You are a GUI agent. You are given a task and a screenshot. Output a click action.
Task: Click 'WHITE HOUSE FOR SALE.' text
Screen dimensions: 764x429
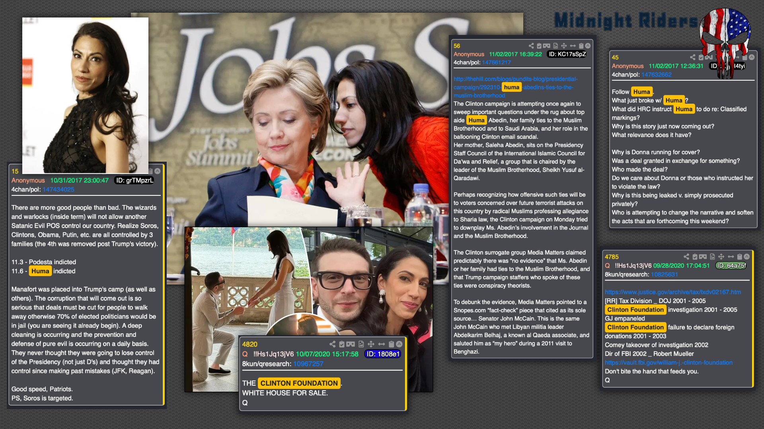285,393
